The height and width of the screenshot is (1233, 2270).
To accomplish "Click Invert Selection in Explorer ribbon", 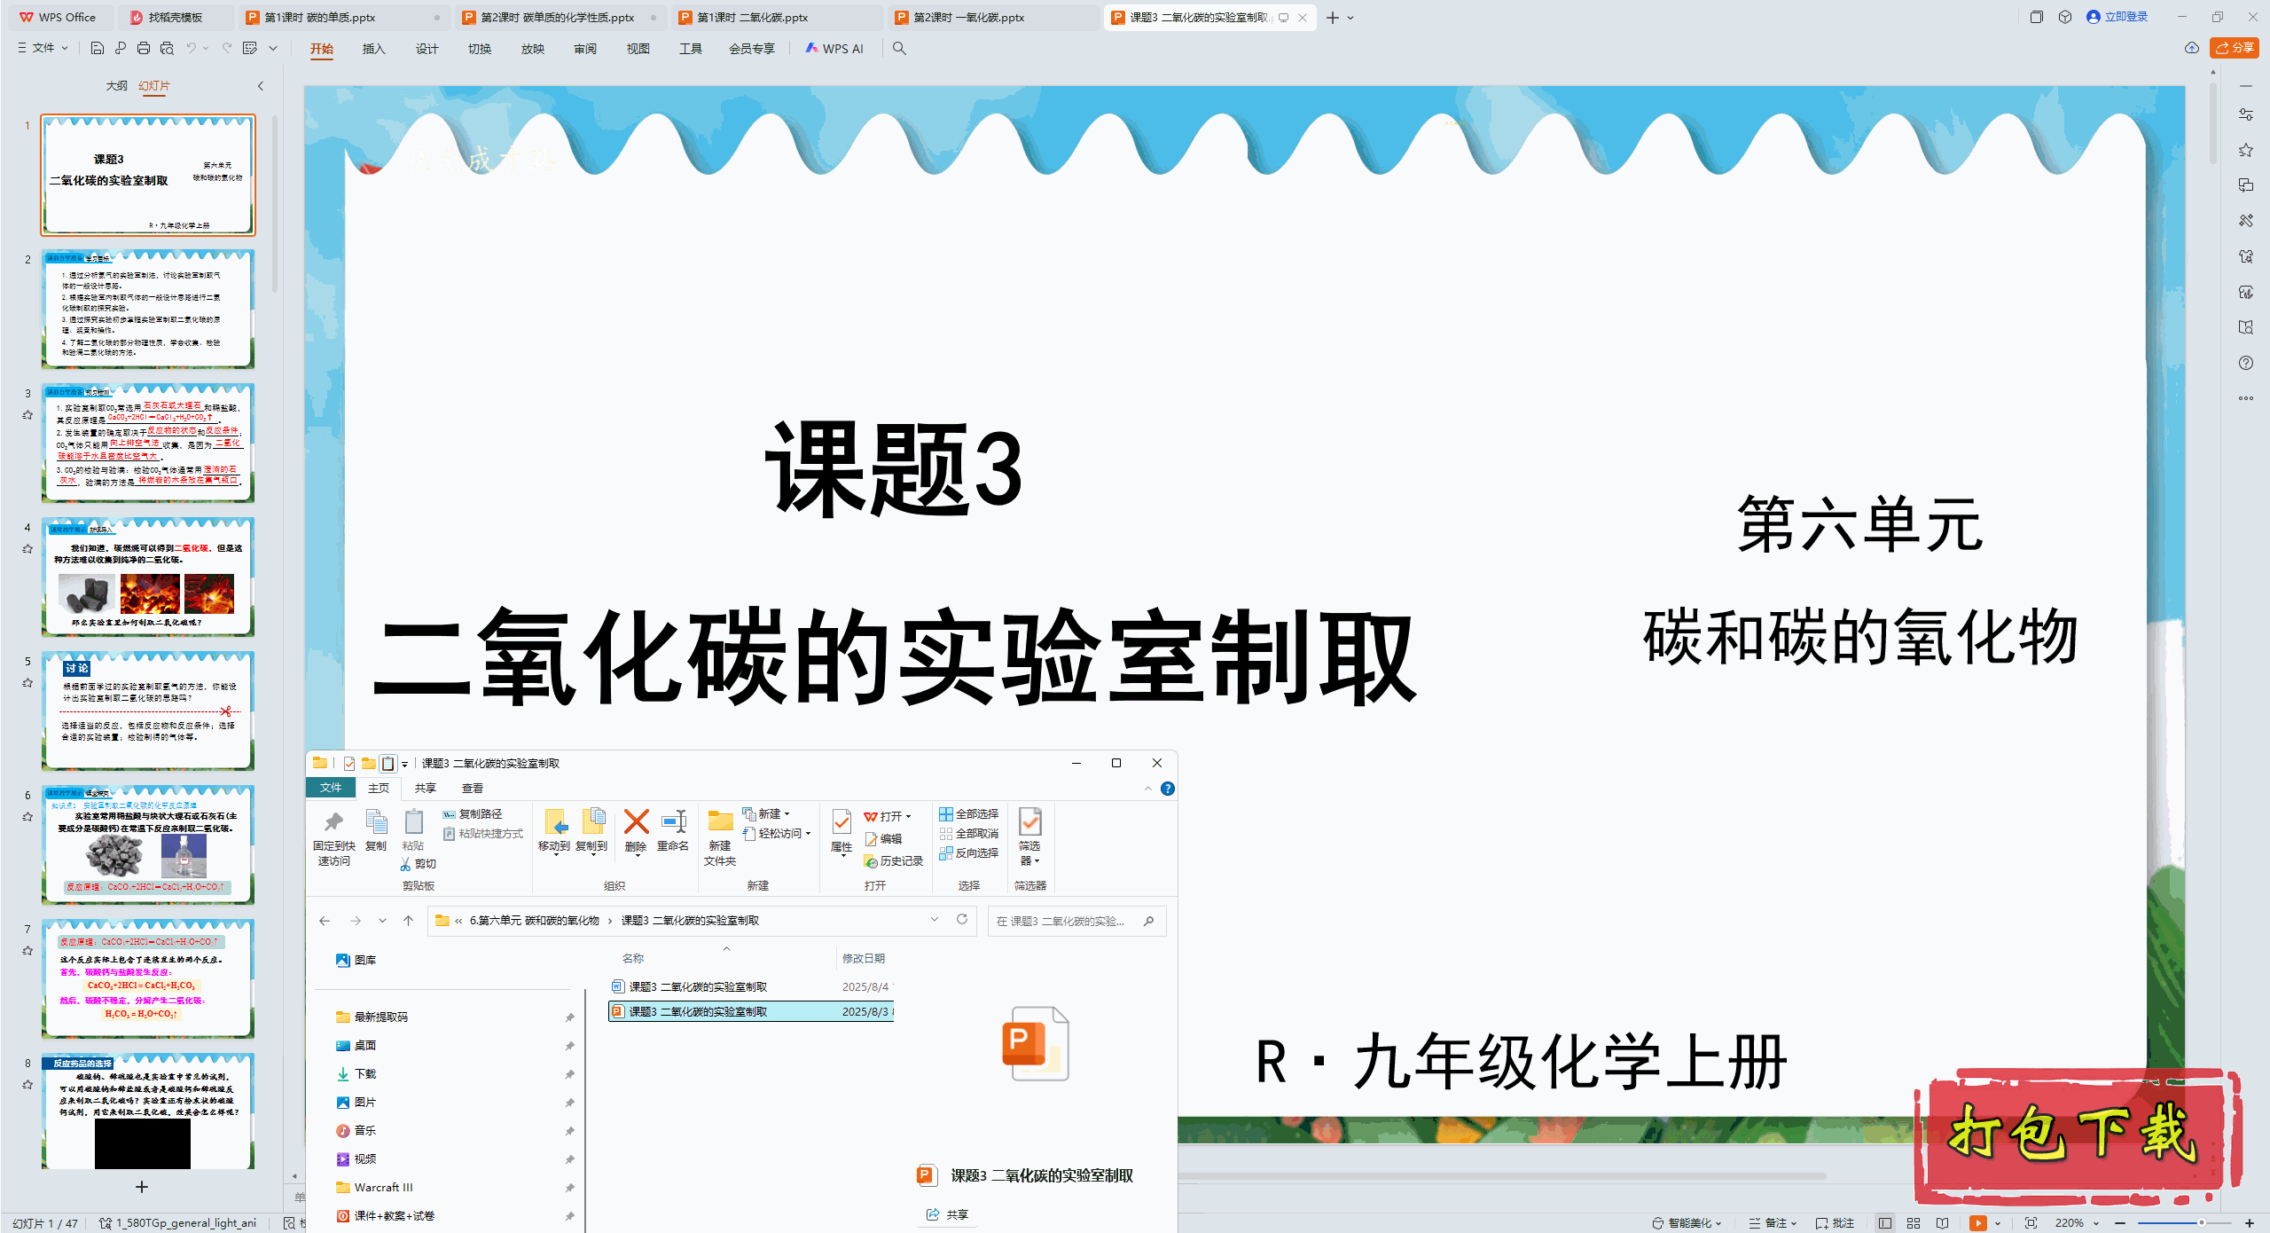I will tap(968, 852).
